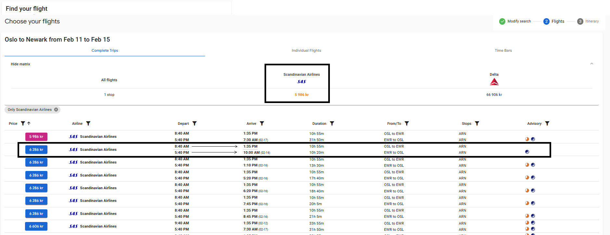This screenshot has height=235, width=610.
Task: Go back to the Modify search step
Action: click(519, 21)
